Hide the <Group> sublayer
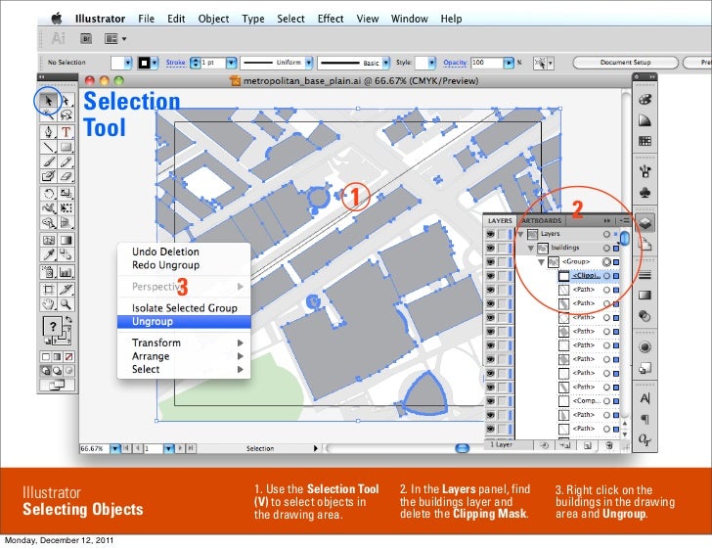 (x=490, y=262)
